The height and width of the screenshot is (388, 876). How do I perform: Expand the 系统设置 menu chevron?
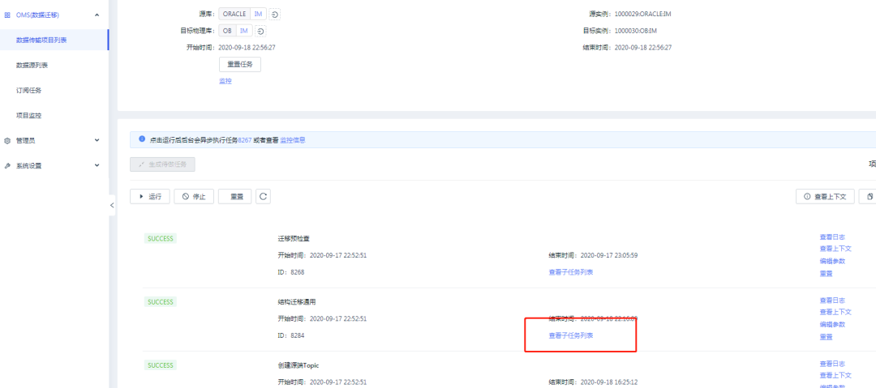(x=97, y=166)
